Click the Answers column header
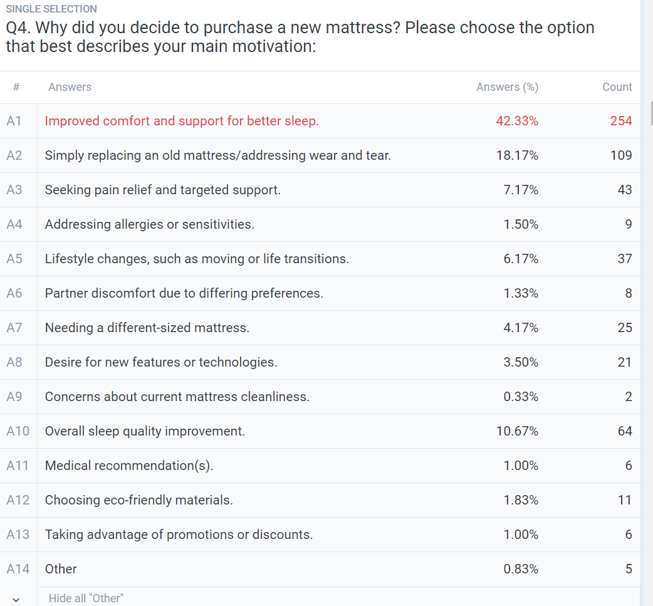The width and height of the screenshot is (653, 606). coord(70,87)
